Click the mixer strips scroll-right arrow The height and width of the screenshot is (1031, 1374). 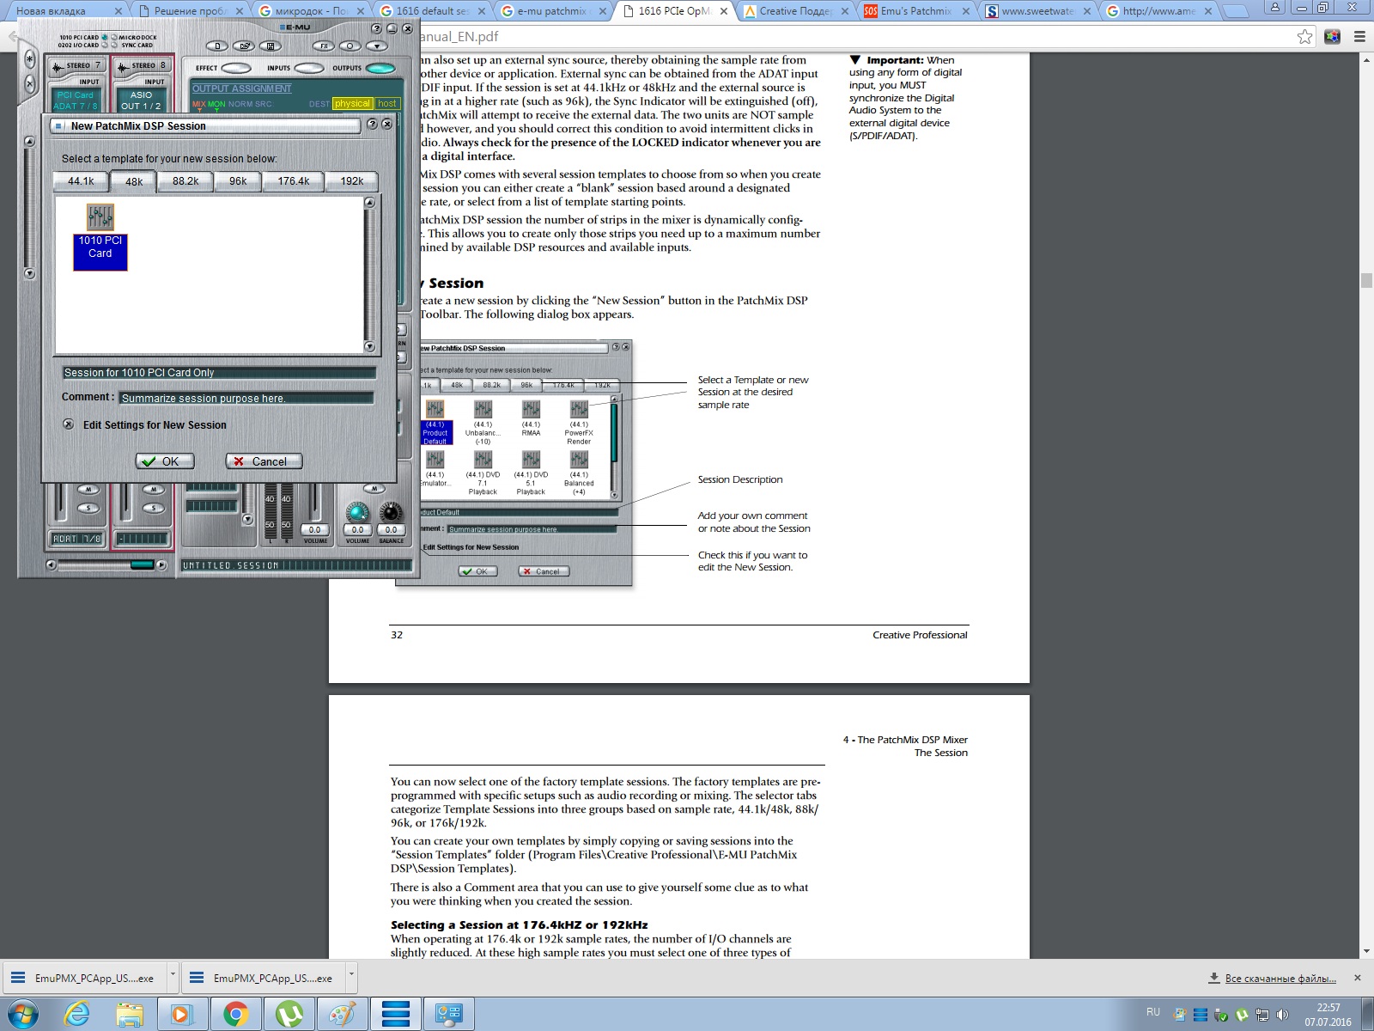pos(161,564)
